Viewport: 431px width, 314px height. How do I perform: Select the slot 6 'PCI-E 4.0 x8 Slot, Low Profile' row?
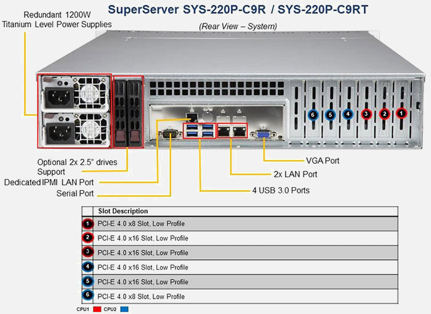pyautogui.click(x=240, y=296)
